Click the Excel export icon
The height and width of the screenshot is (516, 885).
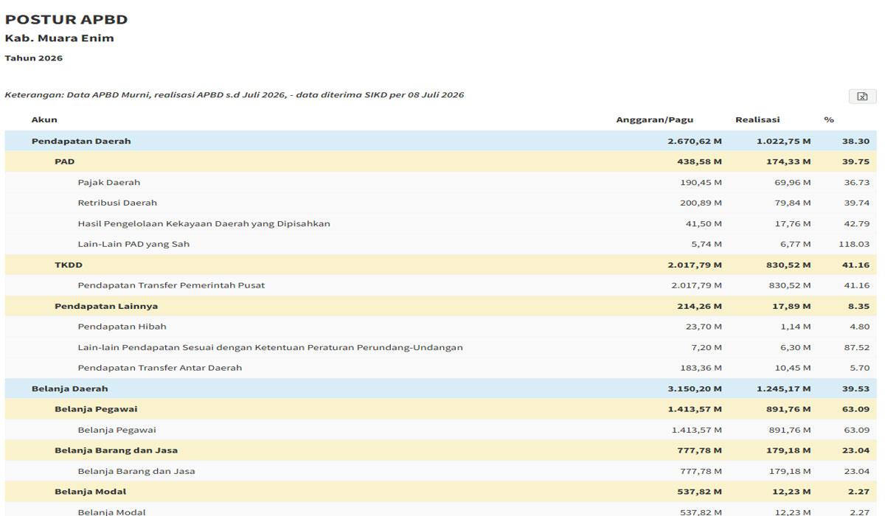click(862, 97)
